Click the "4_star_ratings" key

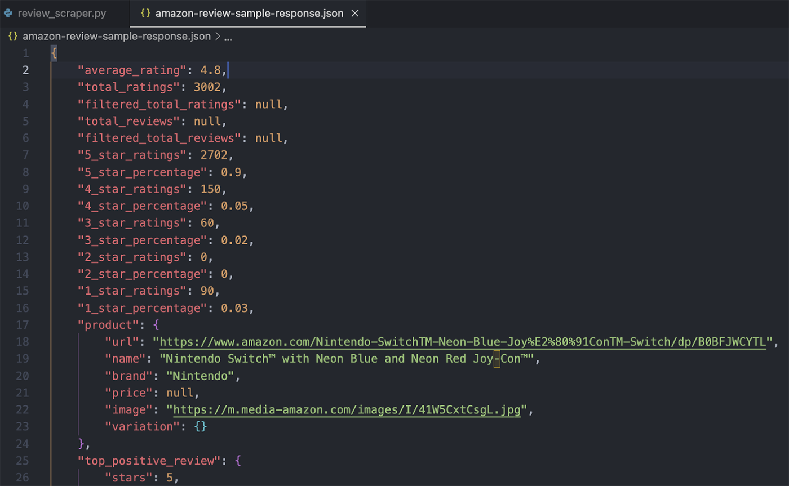point(132,189)
